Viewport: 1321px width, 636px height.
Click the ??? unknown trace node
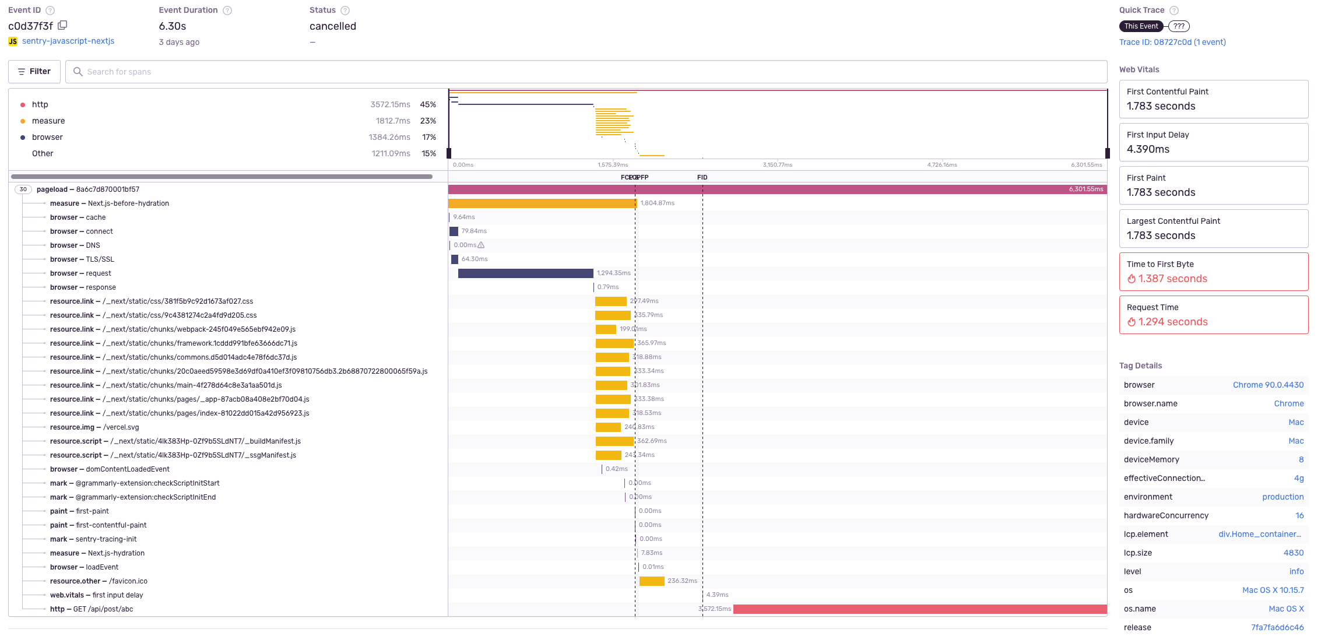(1179, 26)
